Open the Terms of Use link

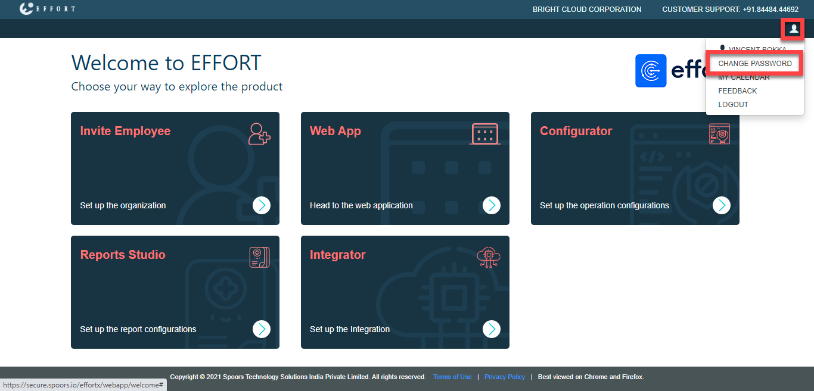pos(452,377)
